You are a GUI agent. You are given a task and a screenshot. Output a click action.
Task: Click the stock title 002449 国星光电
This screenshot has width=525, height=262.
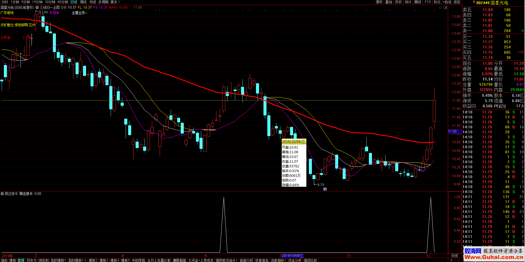pyautogui.click(x=492, y=3)
